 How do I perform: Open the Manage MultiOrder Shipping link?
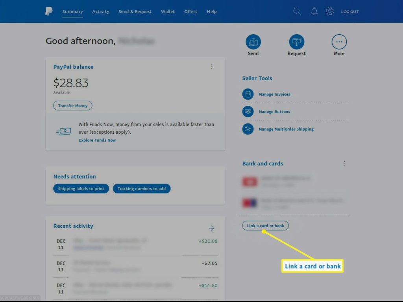(x=286, y=129)
